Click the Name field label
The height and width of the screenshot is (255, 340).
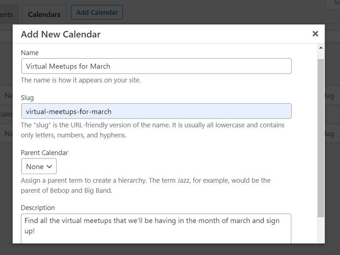click(x=30, y=52)
